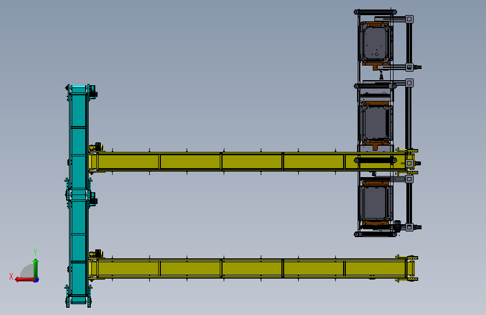
Task: Select the bottommost gray pallet in the right frame
Action: coord(376,203)
